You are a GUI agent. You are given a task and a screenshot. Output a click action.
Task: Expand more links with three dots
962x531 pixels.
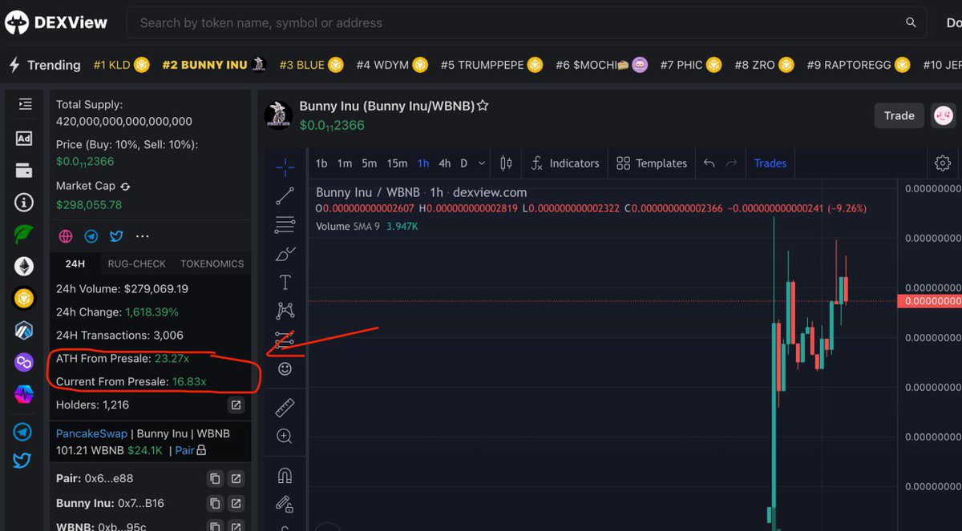[143, 236]
